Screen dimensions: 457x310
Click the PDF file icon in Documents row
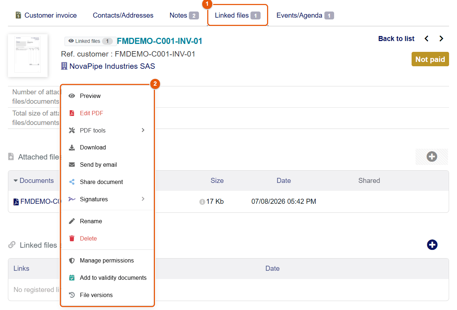16,202
